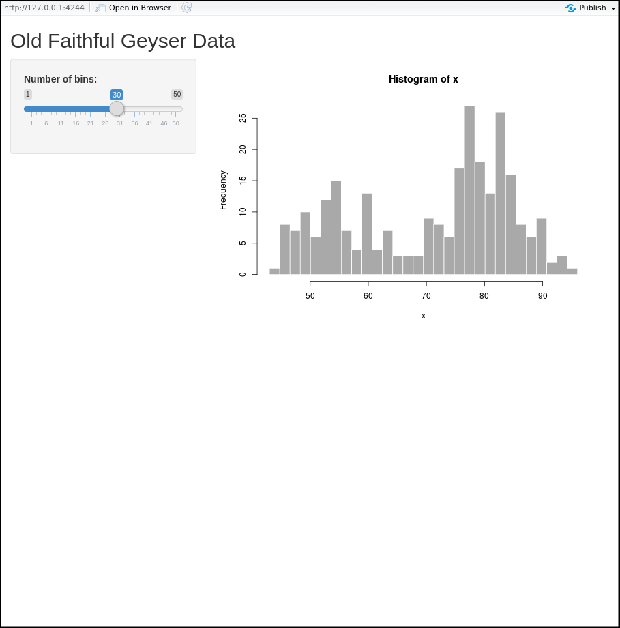Click the Open in Browser text
The height and width of the screenshot is (628, 620).
pos(140,8)
